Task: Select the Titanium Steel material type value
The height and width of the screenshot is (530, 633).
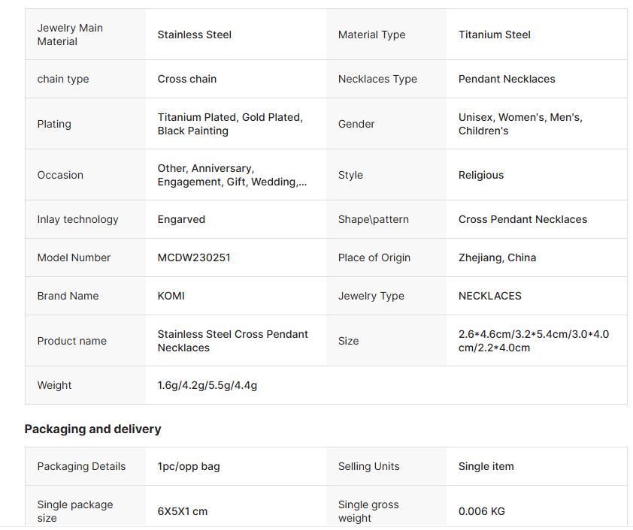Action: [x=494, y=35]
